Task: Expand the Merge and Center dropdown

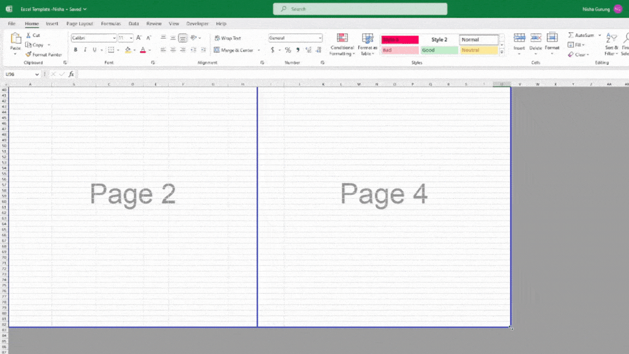Action: (259, 50)
